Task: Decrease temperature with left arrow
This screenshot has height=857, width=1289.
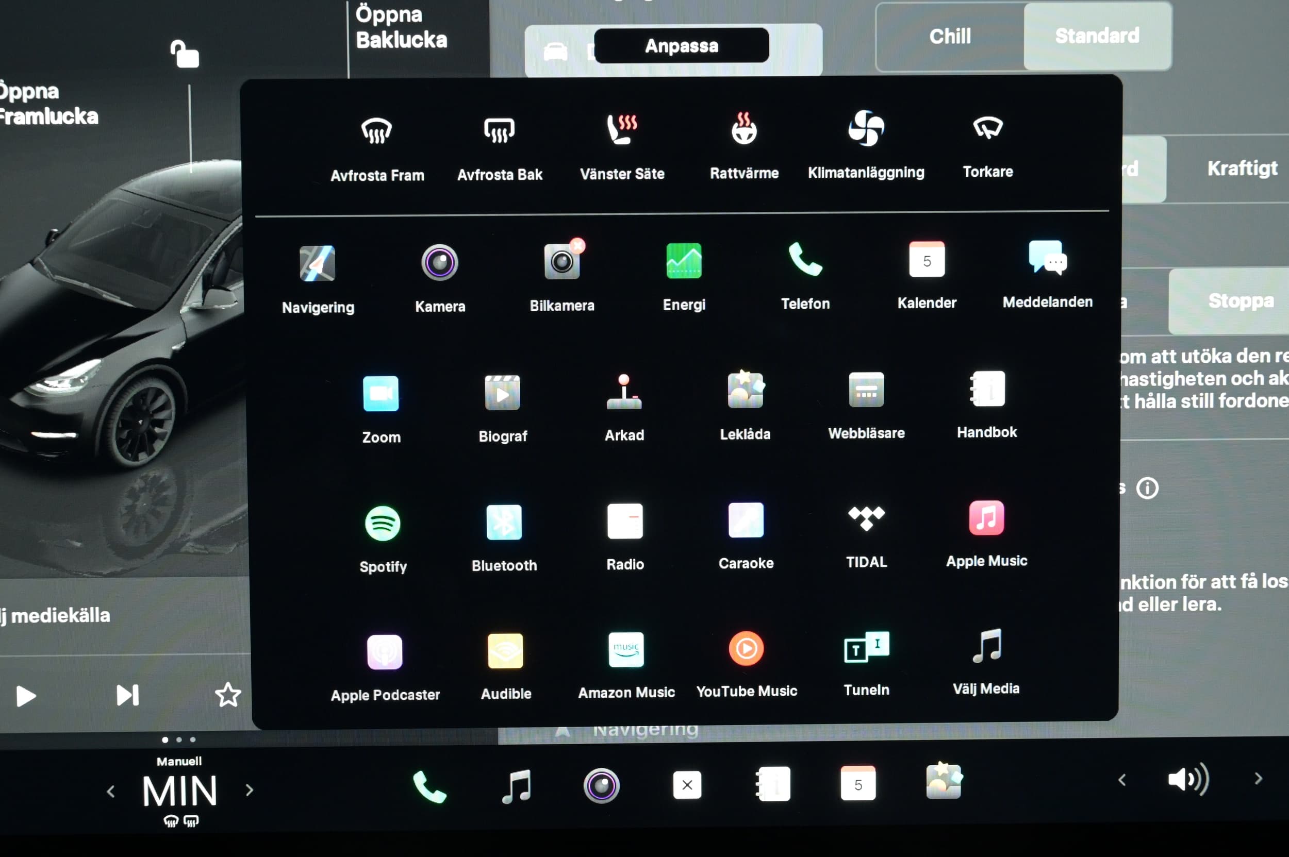Action: tap(110, 791)
